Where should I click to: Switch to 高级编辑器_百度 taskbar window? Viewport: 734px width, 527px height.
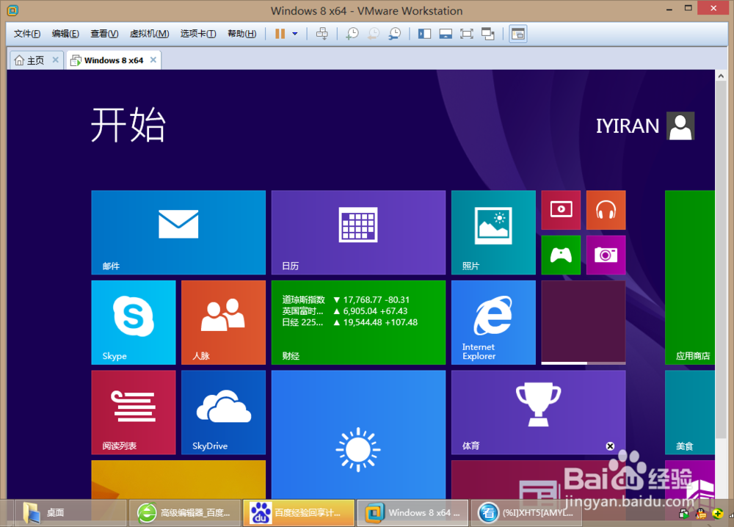coord(185,512)
